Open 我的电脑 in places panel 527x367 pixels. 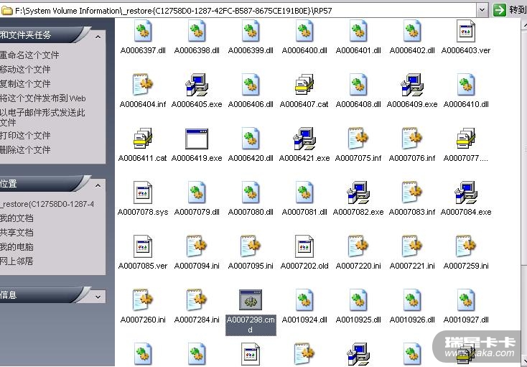[x=17, y=246]
